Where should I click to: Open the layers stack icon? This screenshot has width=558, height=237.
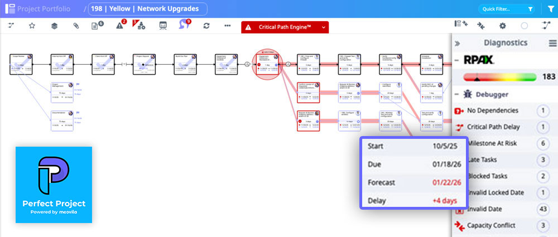pyautogui.click(x=54, y=26)
